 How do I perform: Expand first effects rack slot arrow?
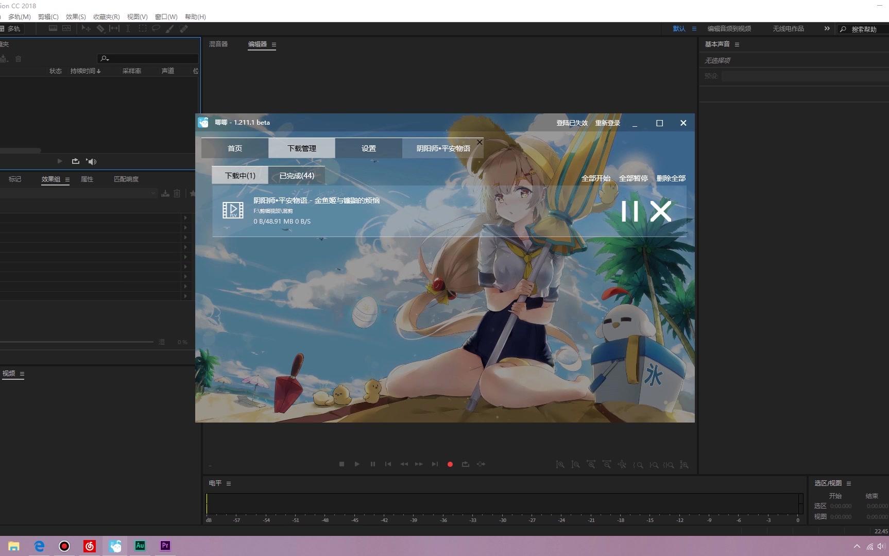[185, 217]
